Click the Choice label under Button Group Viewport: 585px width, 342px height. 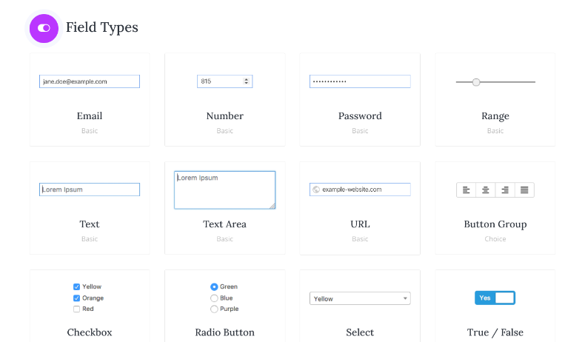pos(495,239)
